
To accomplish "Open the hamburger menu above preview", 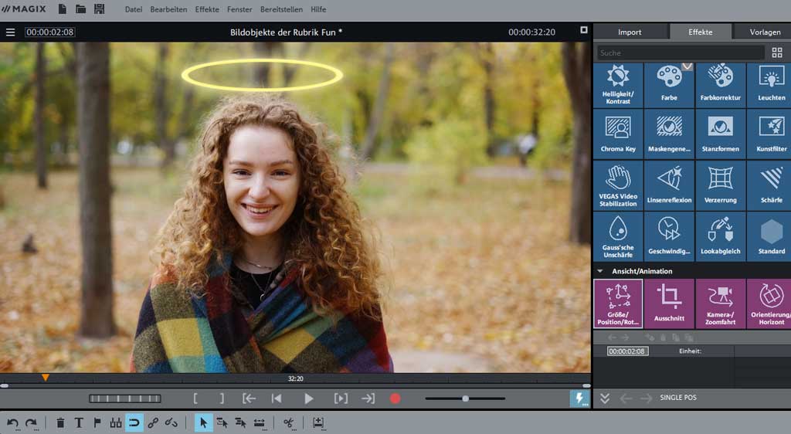I will pos(10,32).
